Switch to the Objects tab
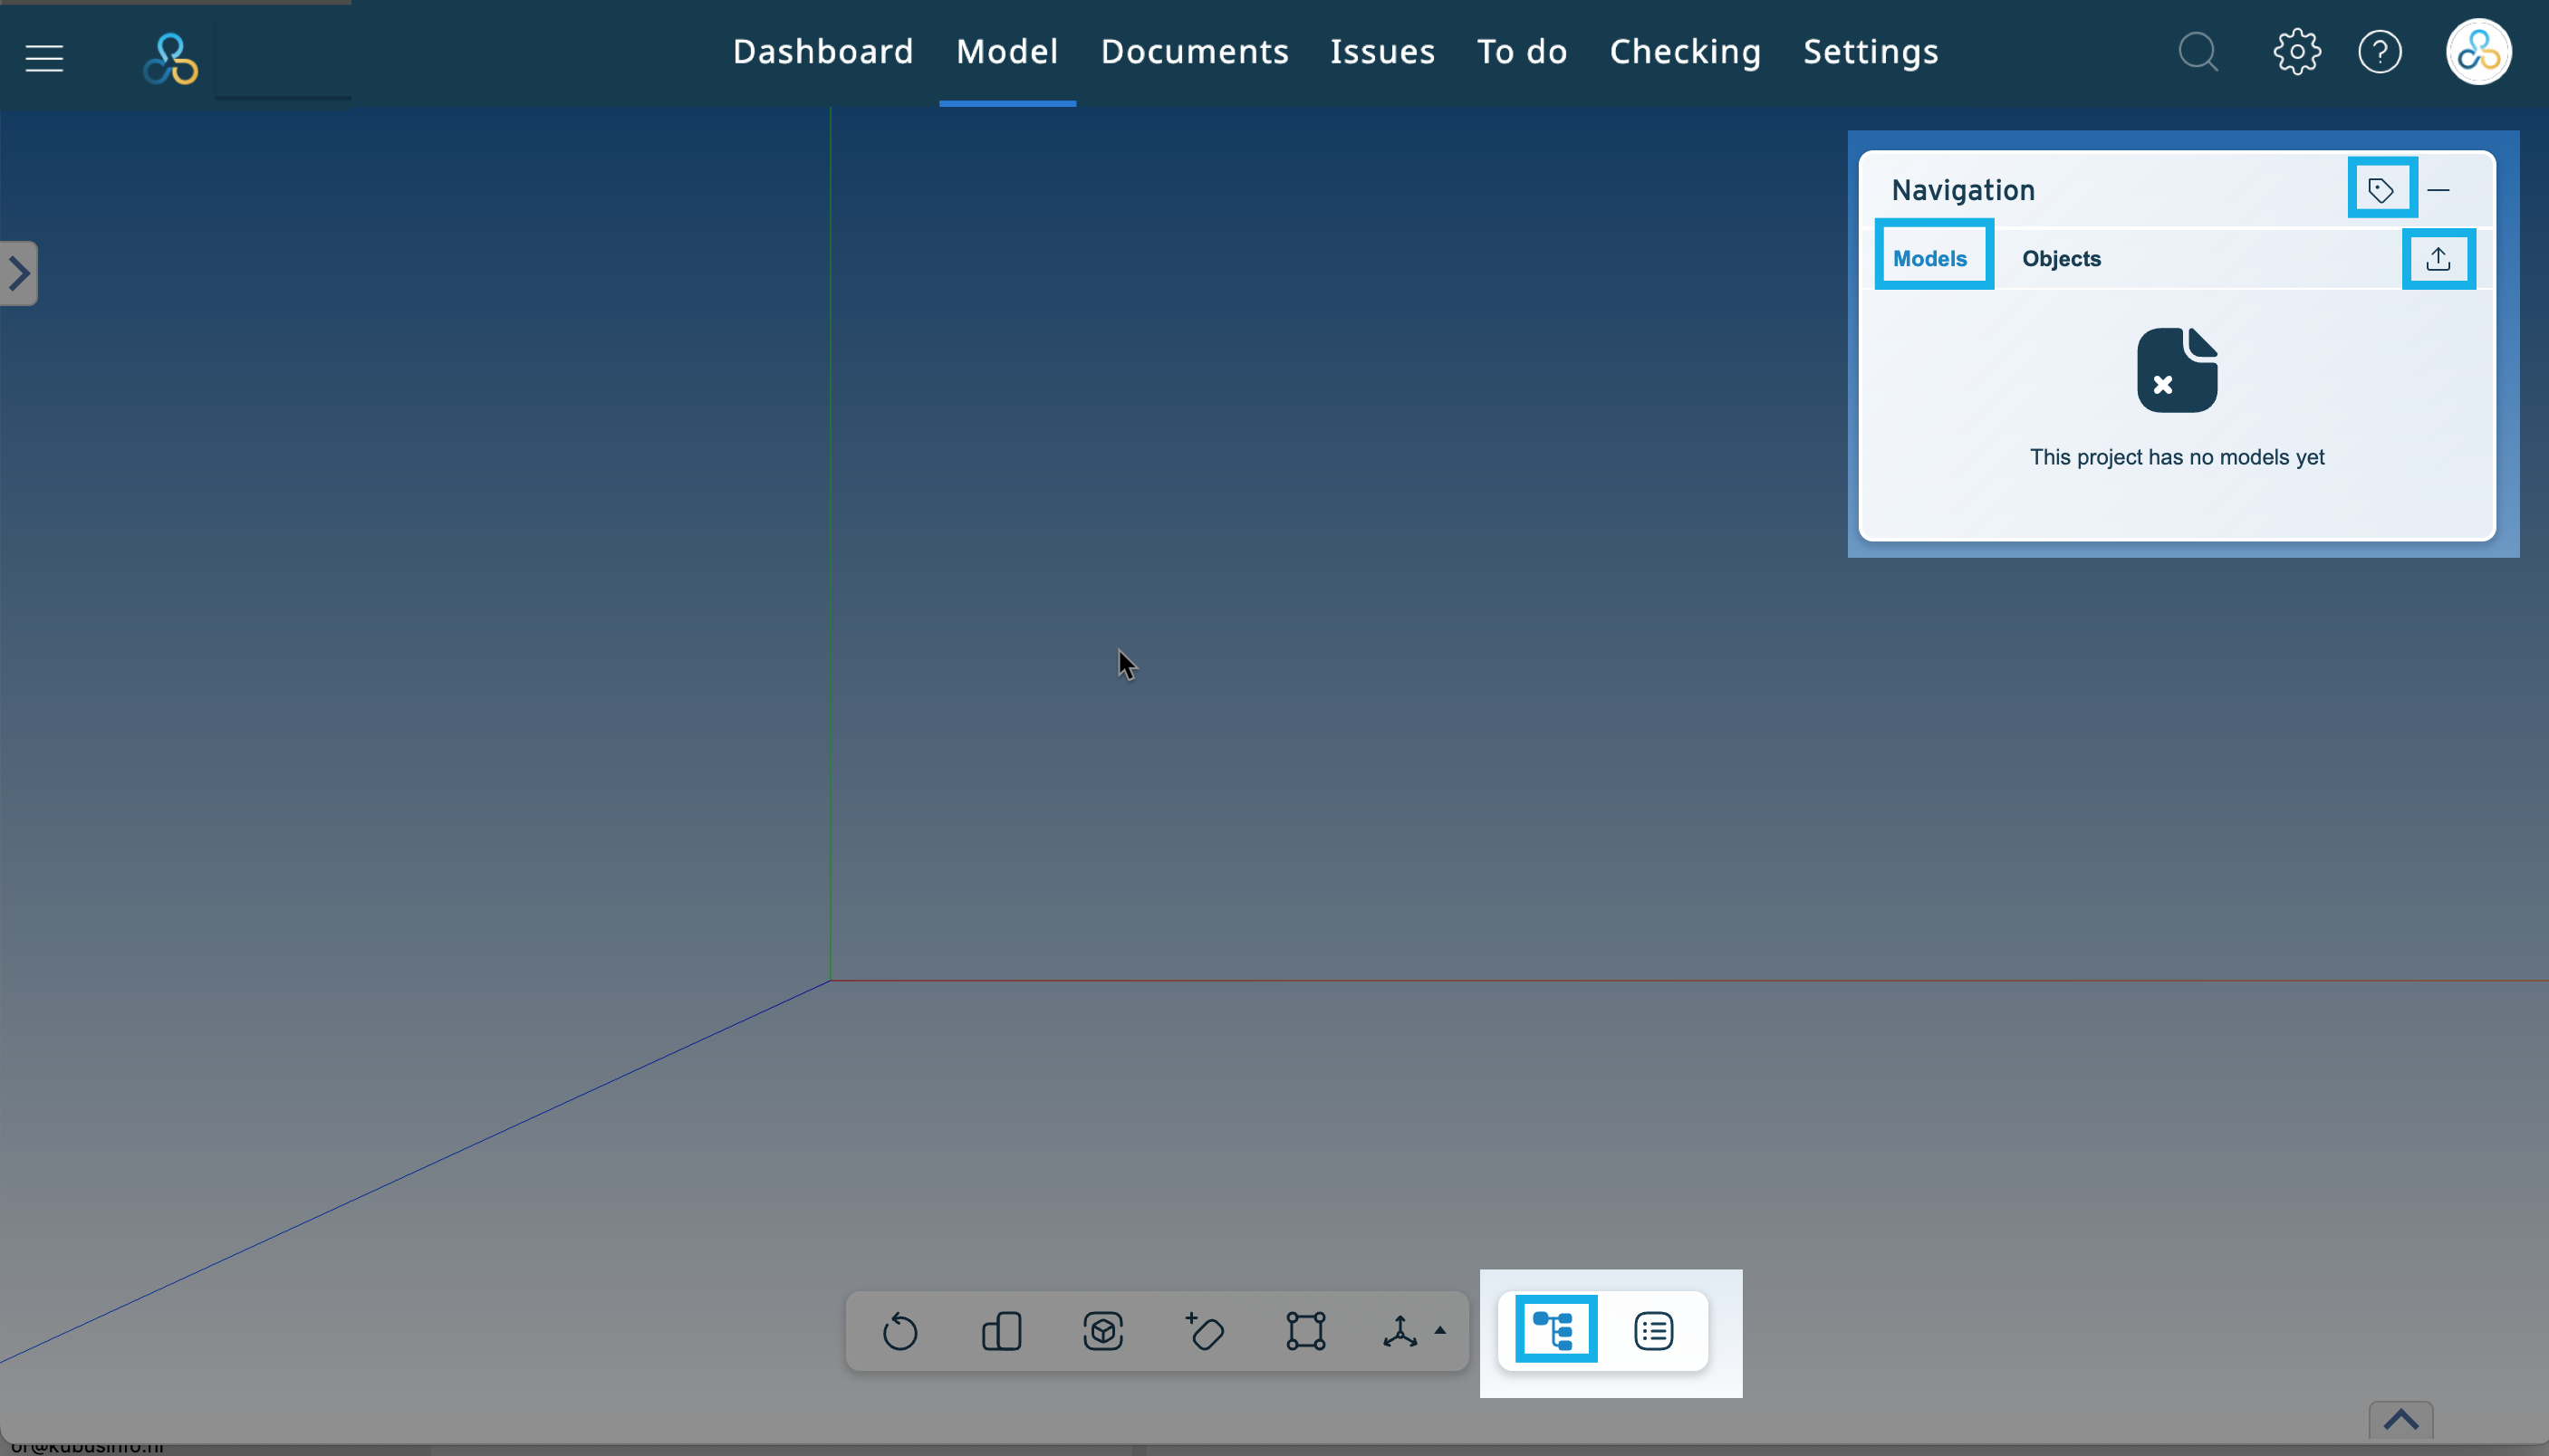The width and height of the screenshot is (2549, 1456). [2061, 258]
